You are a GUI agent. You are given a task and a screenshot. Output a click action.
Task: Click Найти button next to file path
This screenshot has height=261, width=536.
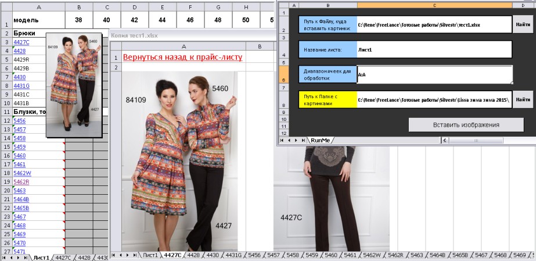coord(523,24)
